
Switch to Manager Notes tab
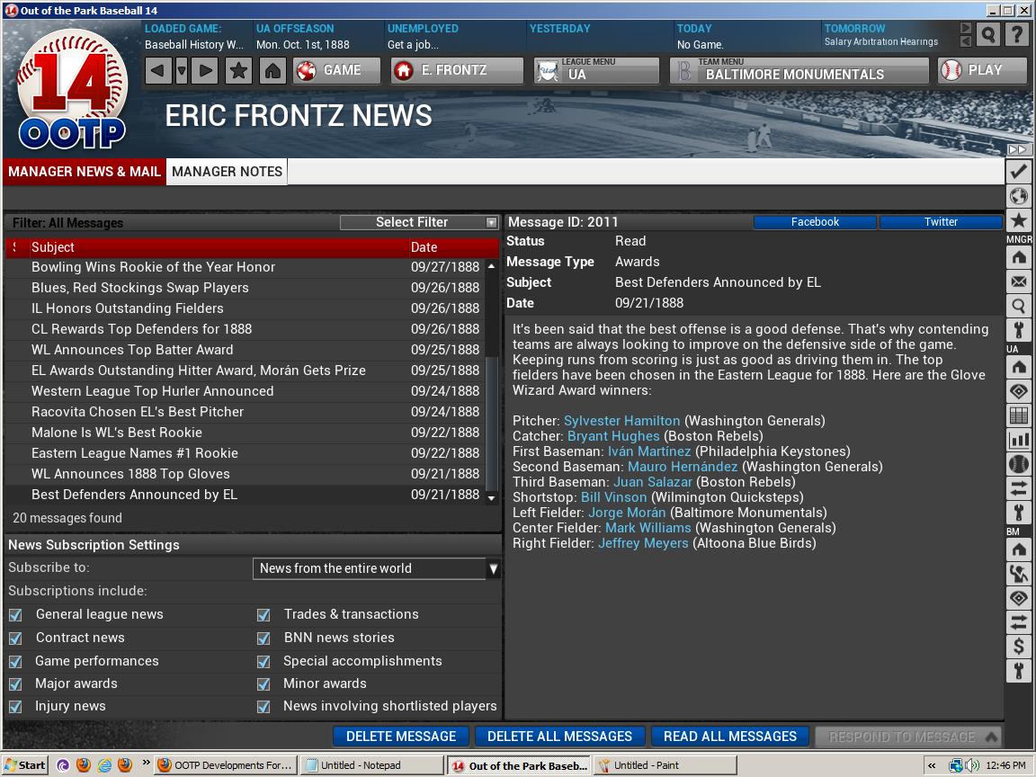coord(227,172)
